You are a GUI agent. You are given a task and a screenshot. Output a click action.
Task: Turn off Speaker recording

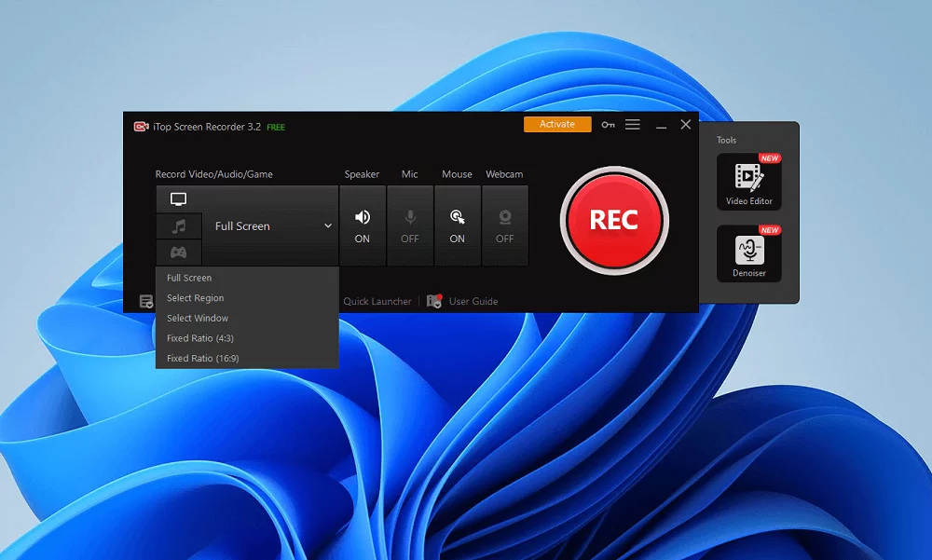[x=363, y=225]
